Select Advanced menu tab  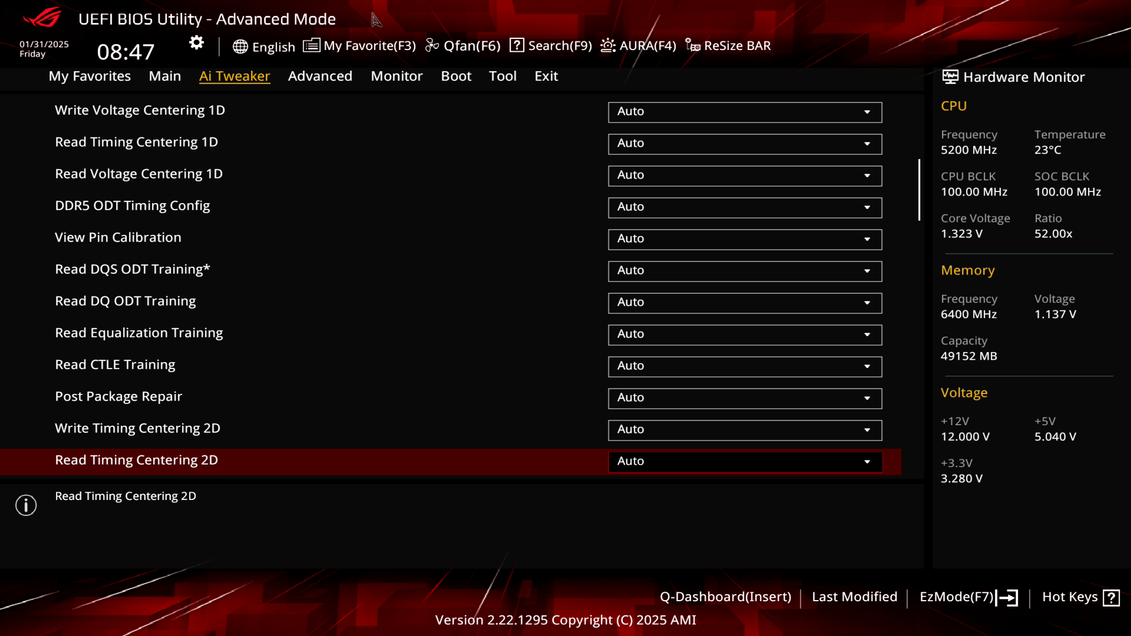pos(320,75)
